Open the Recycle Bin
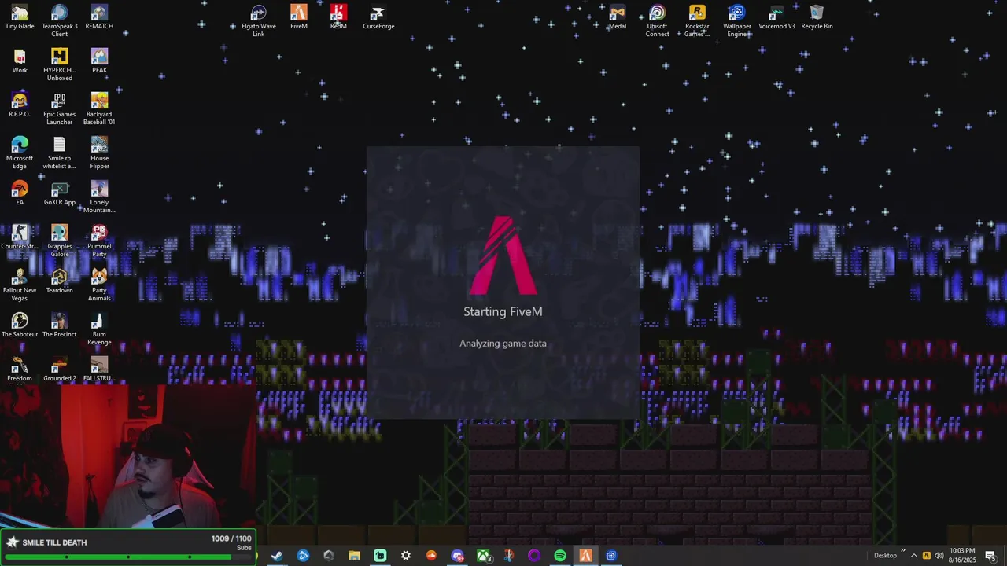This screenshot has width=1007, height=566. (817, 17)
